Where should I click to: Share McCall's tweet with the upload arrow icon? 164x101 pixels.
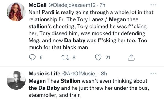[131, 57]
